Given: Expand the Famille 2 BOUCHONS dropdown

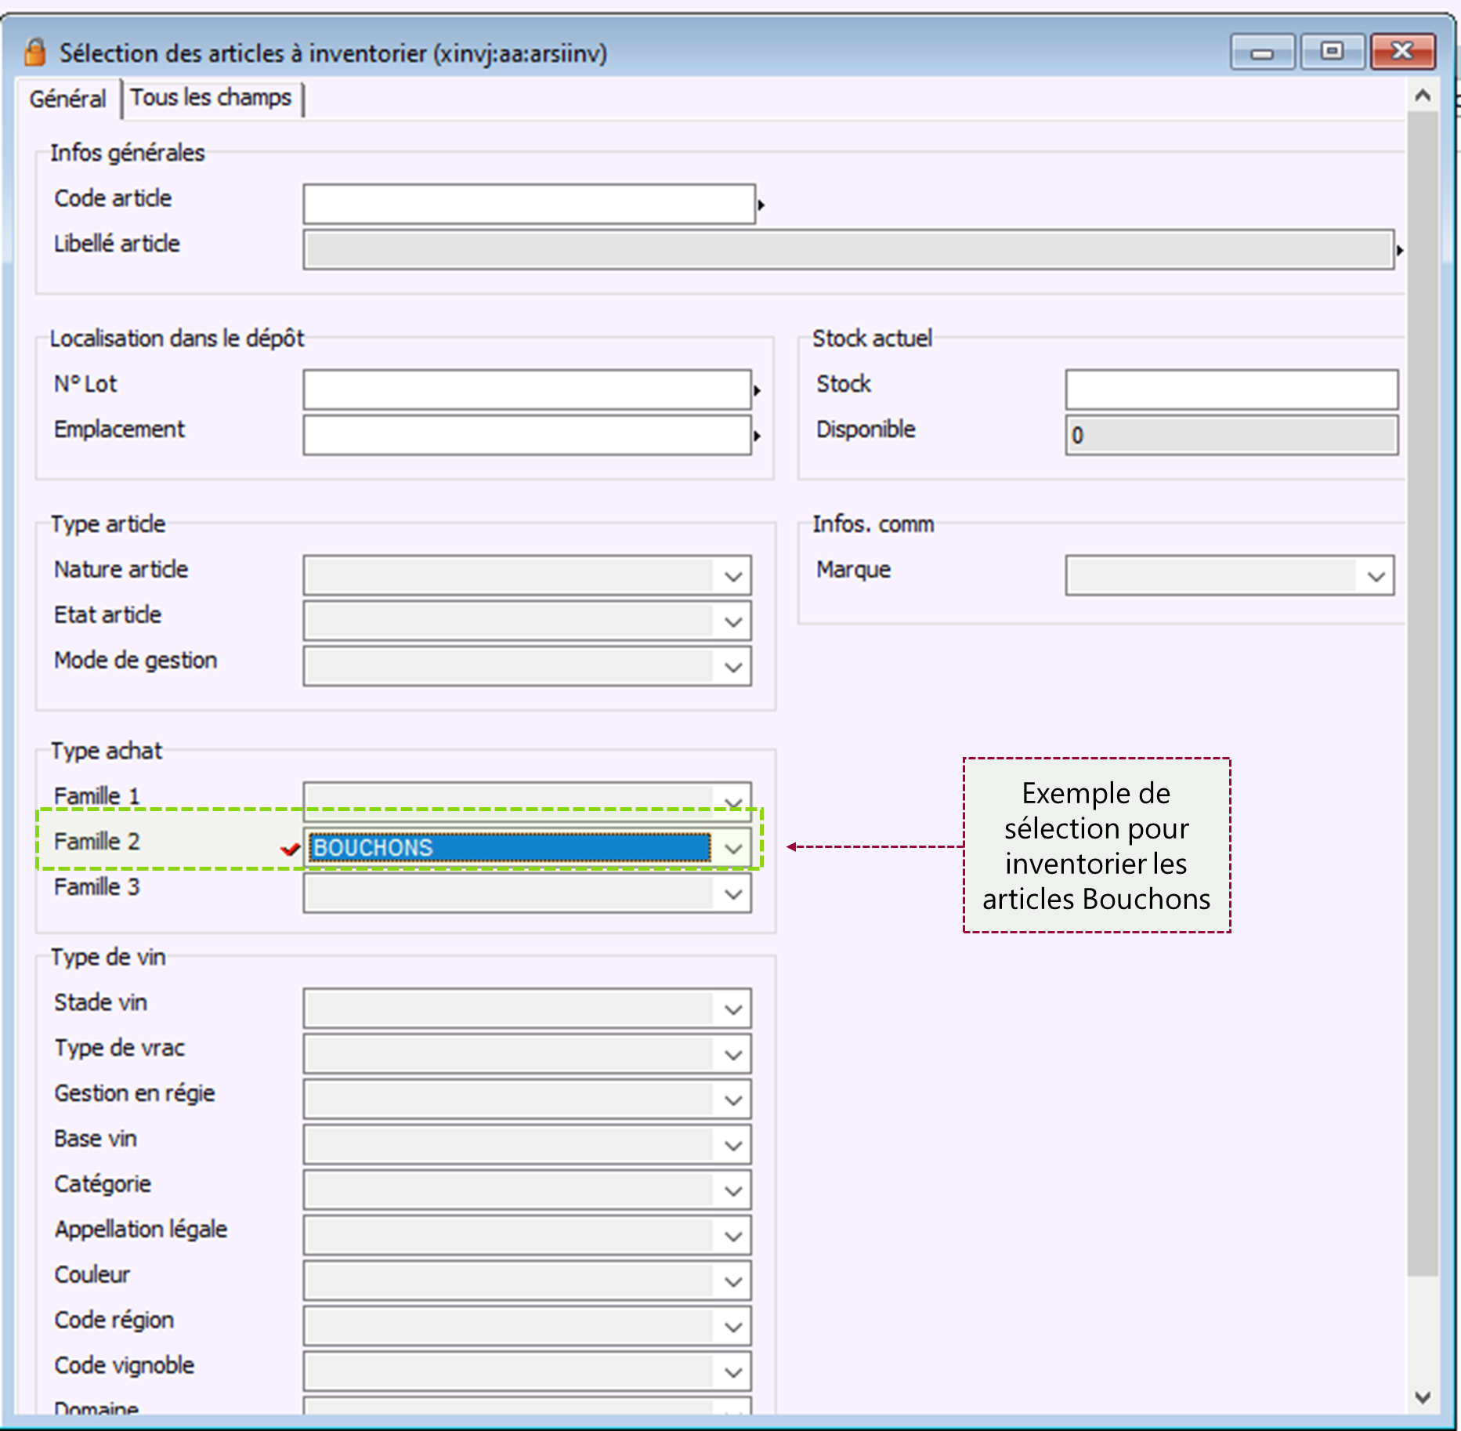Looking at the screenshot, I should (x=732, y=849).
